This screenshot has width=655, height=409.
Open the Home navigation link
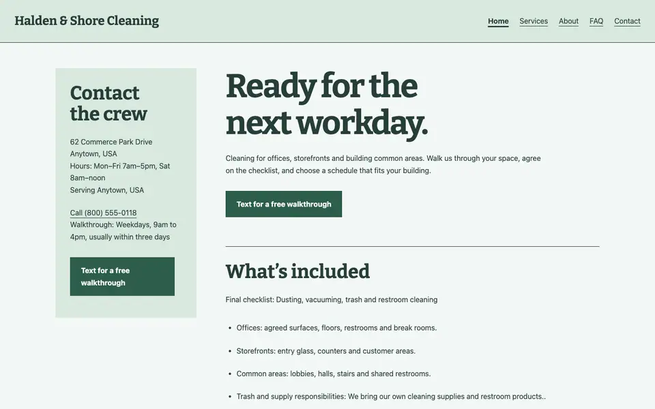tap(498, 21)
